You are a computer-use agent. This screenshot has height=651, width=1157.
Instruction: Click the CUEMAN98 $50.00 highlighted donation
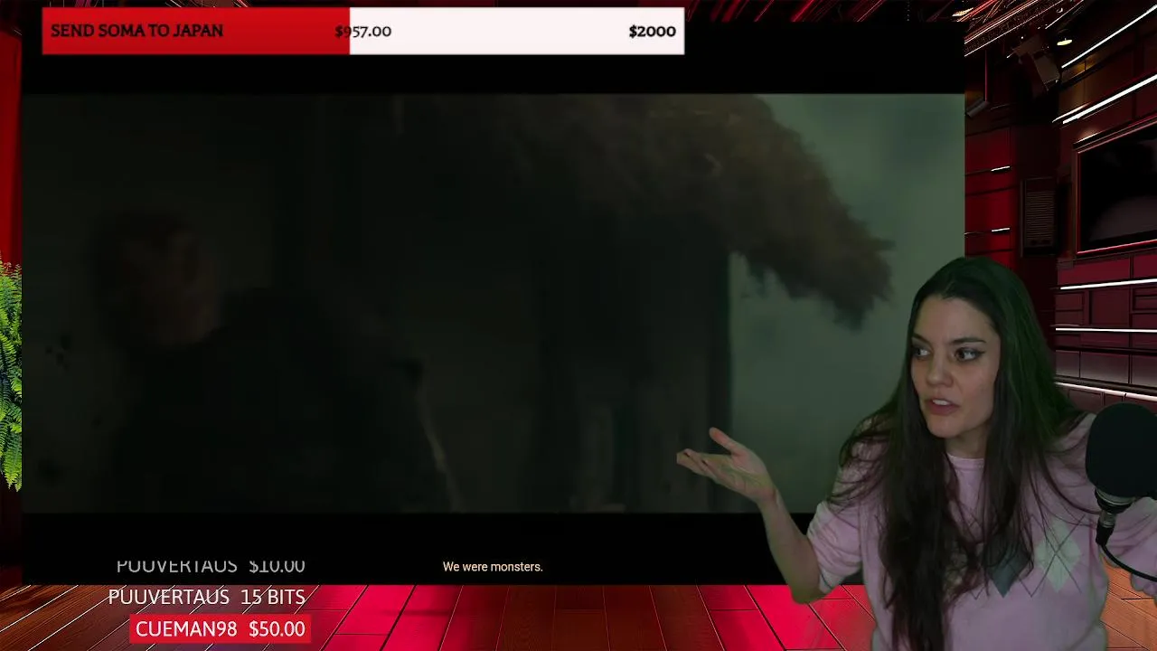pyautogui.click(x=221, y=629)
